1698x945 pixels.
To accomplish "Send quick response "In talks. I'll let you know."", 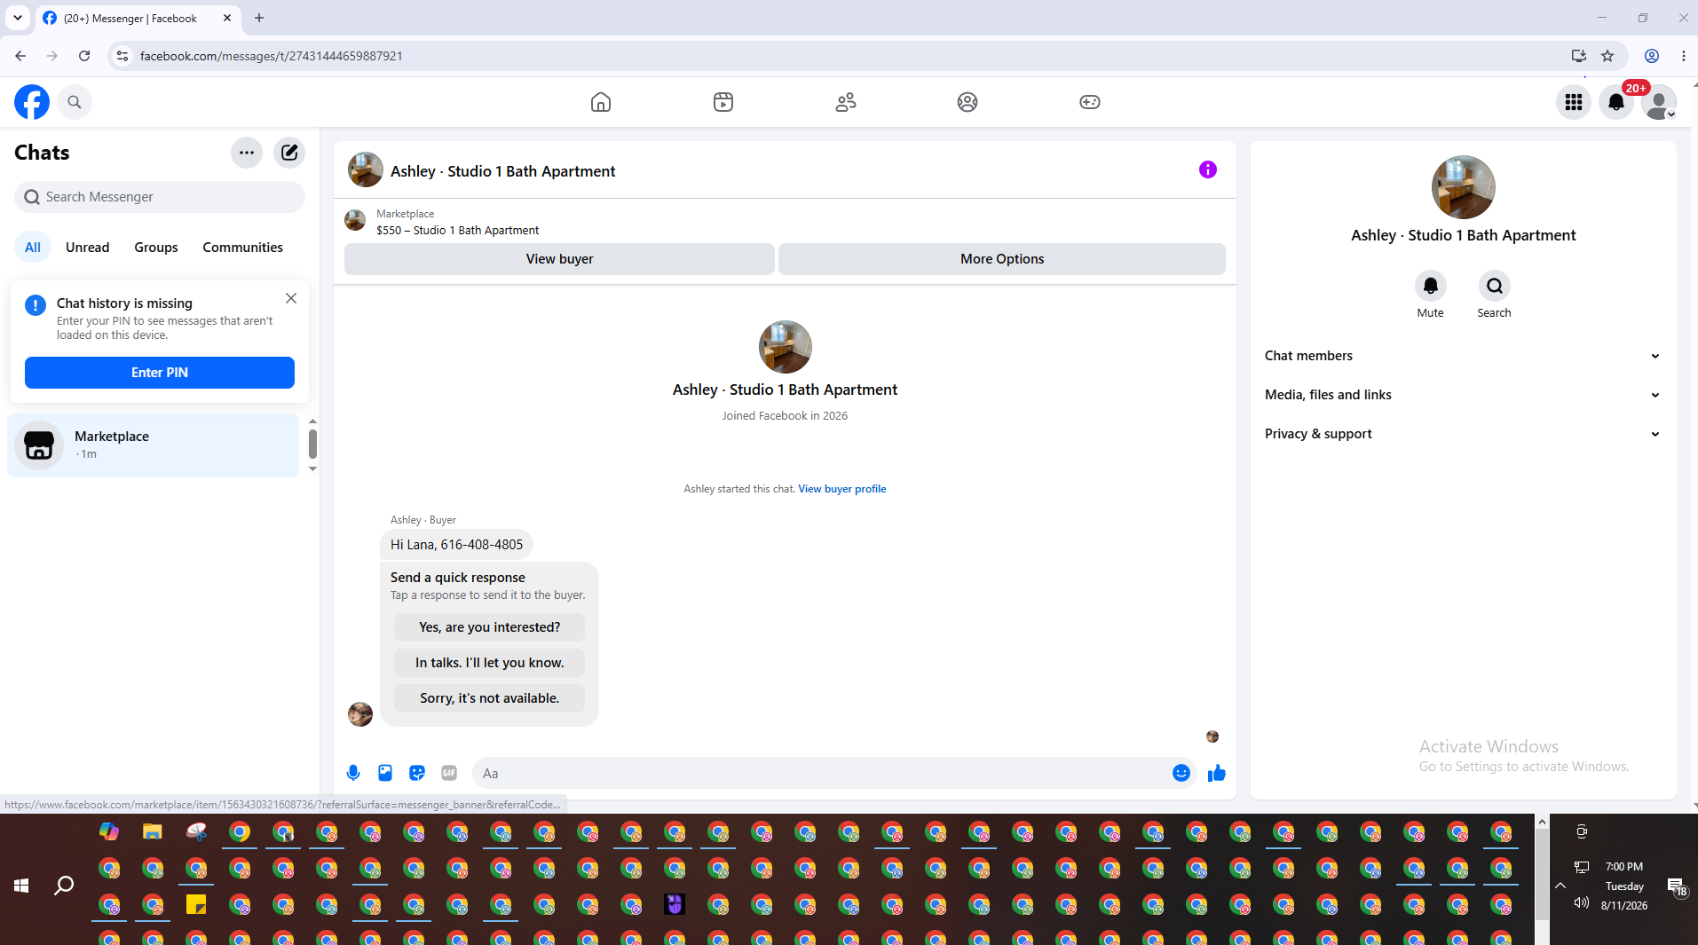I will pos(489,663).
